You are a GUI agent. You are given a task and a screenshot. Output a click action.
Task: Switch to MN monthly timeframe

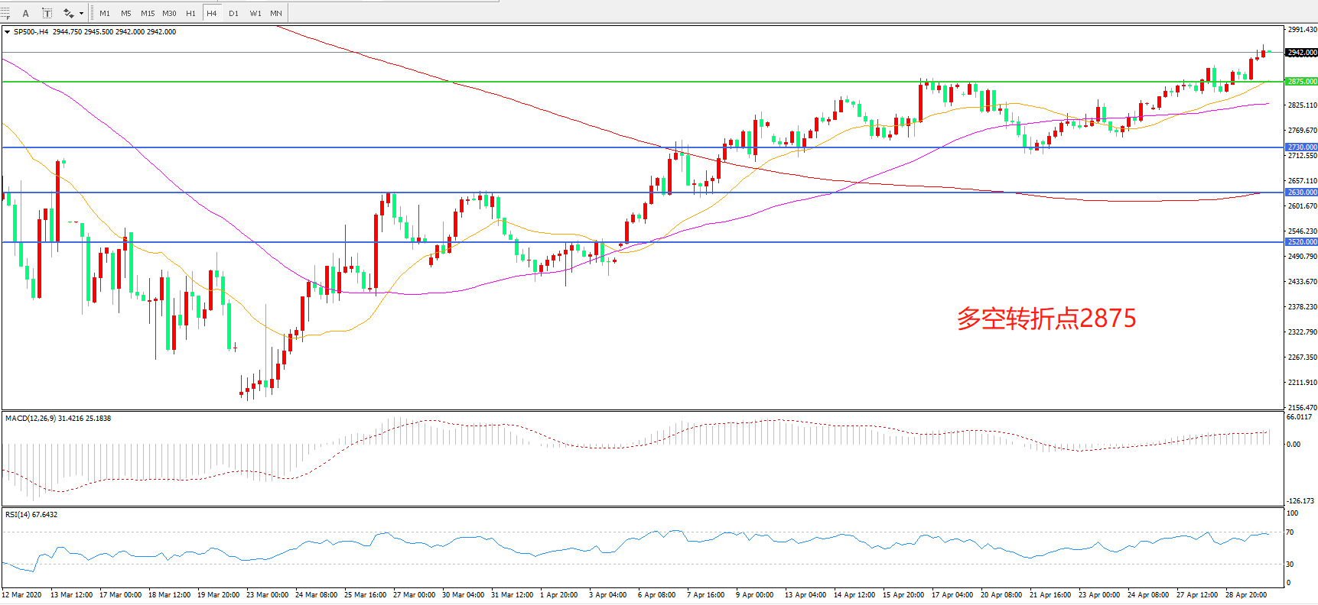click(x=276, y=13)
